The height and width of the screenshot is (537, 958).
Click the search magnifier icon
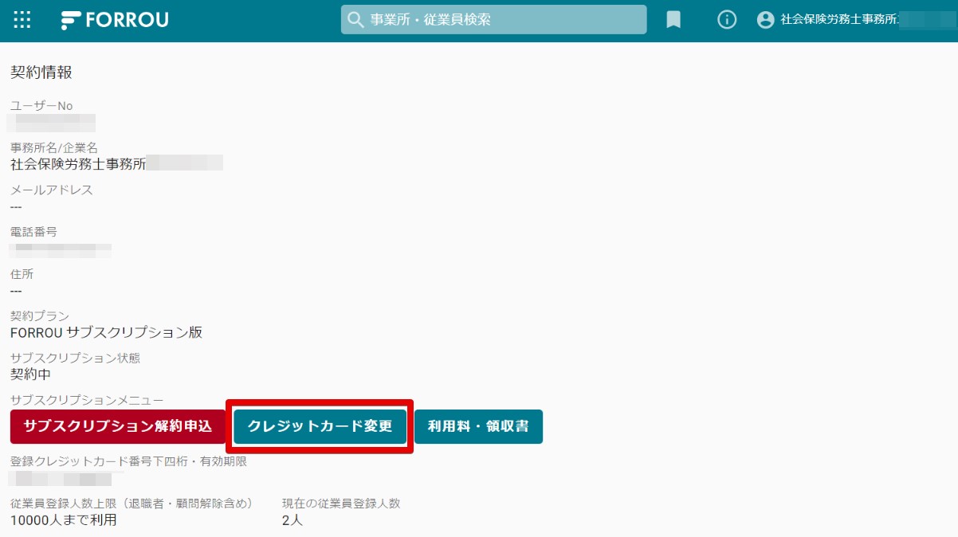pos(355,20)
